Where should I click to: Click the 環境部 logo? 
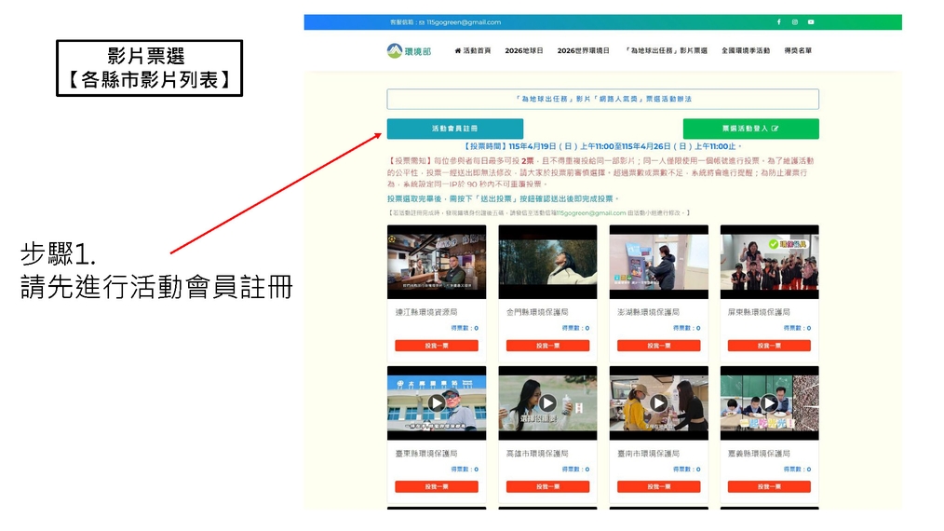click(x=409, y=50)
